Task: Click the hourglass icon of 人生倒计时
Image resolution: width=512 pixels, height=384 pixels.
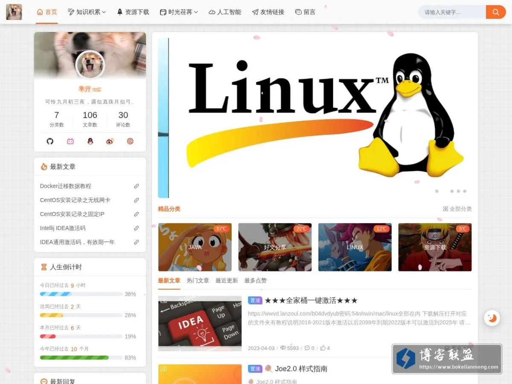Action: tap(44, 267)
